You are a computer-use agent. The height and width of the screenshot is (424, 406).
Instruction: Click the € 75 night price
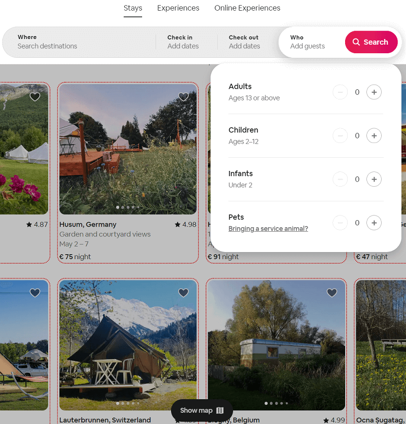(75, 257)
